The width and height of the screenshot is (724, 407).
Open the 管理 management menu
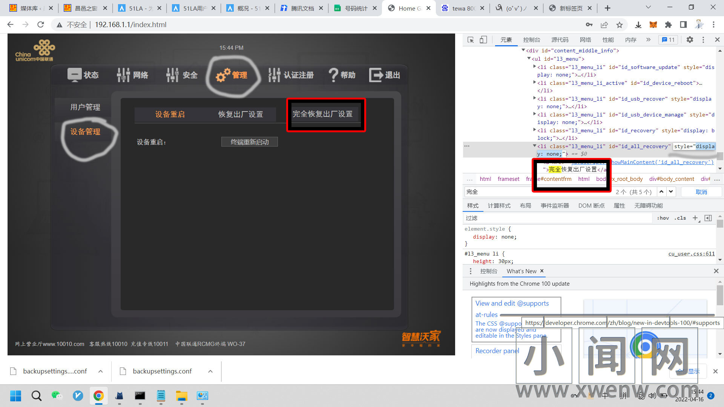[x=232, y=75]
